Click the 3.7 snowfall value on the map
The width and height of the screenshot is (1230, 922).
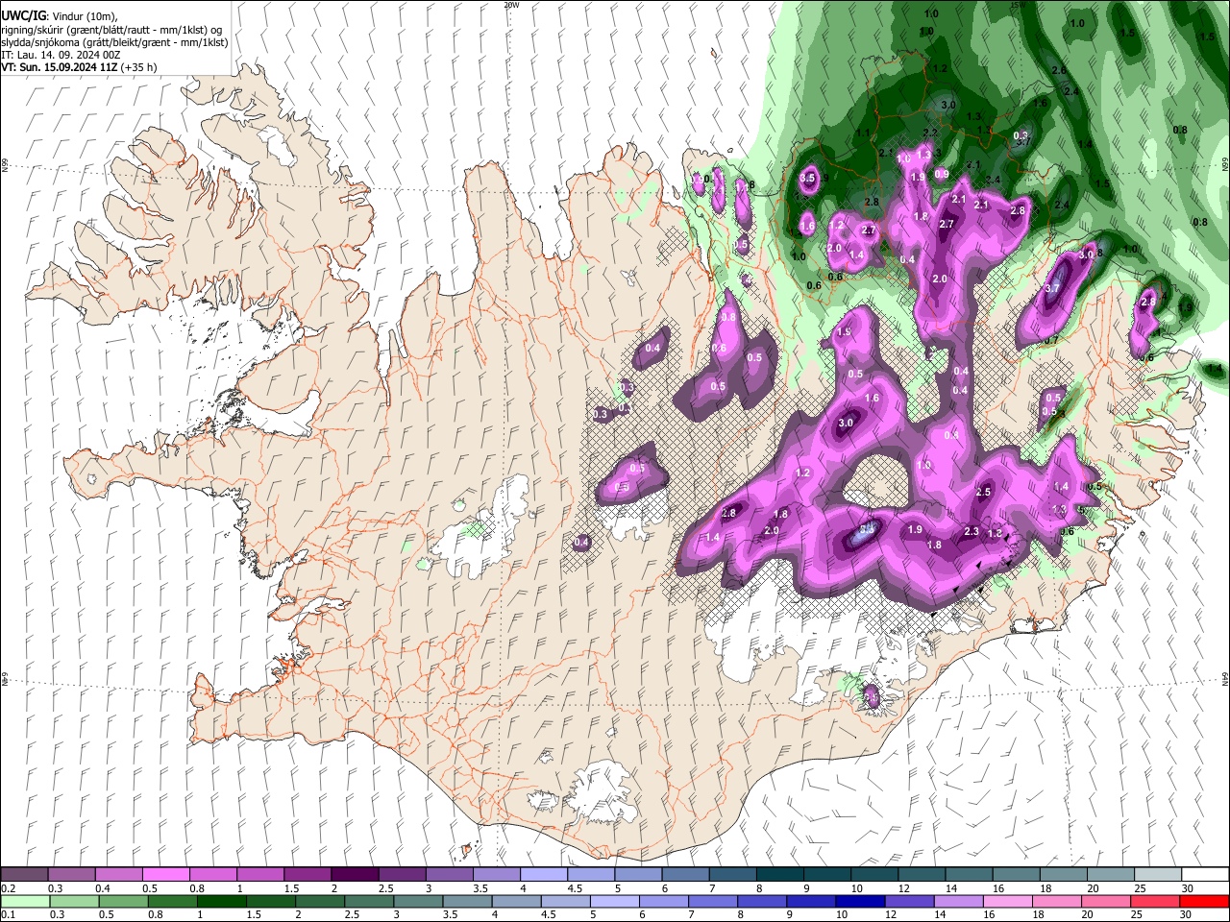pyautogui.click(x=1051, y=288)
